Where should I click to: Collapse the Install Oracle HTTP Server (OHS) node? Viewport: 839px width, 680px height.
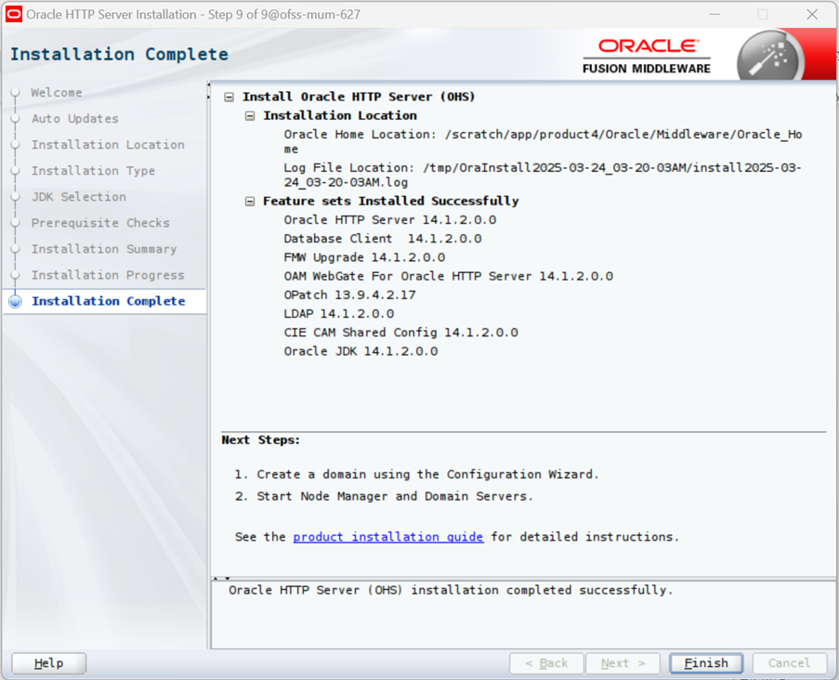(229, 98)
